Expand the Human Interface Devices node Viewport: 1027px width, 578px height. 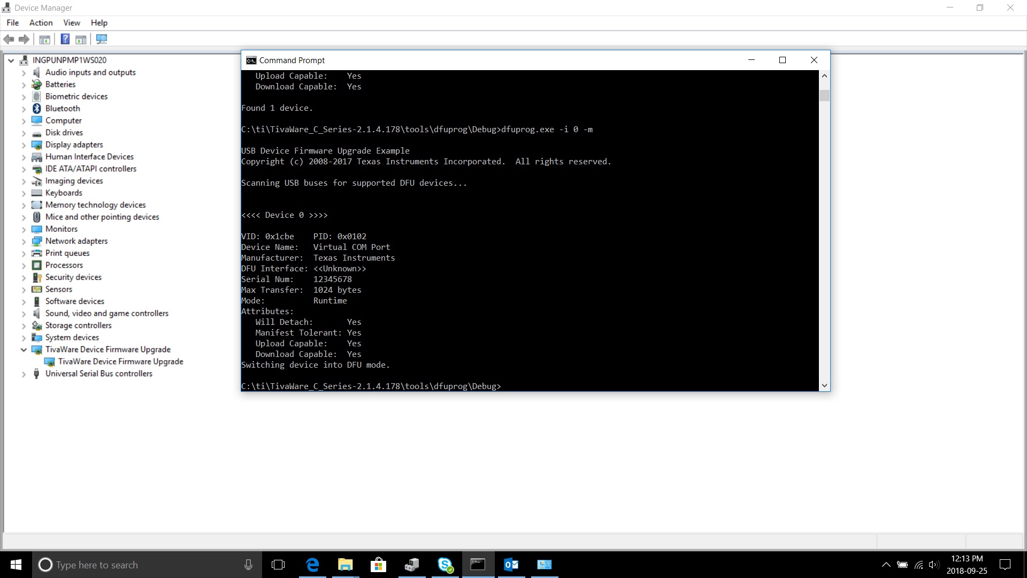24,157
